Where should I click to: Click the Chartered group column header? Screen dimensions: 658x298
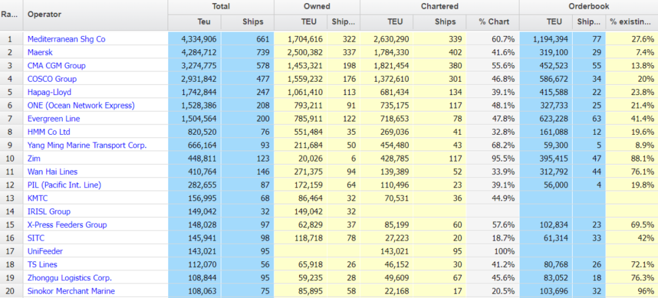click(x=439, y=7)
